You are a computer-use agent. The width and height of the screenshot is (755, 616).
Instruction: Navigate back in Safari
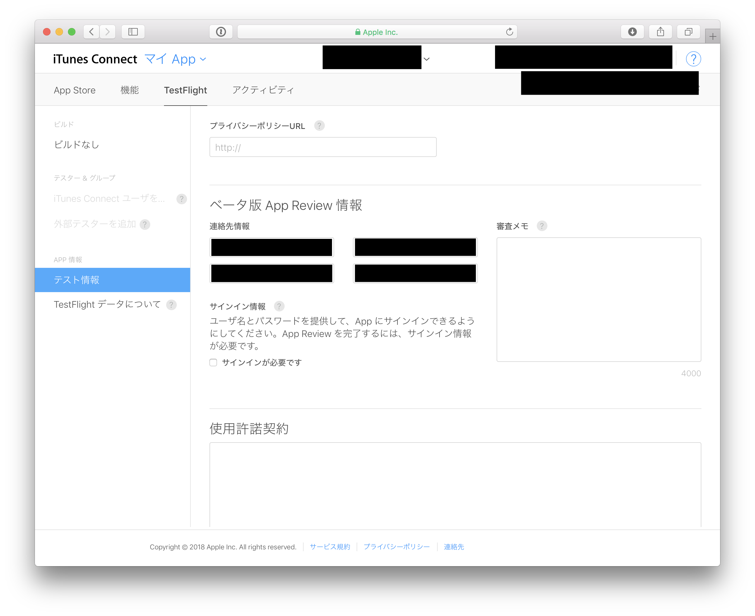[91, 31]
